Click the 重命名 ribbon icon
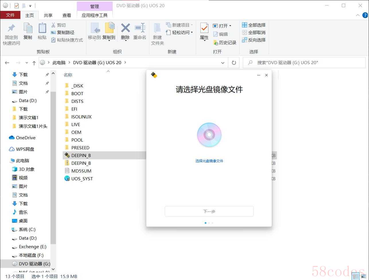The image size is (369, 280). click(x=140, y=28)
